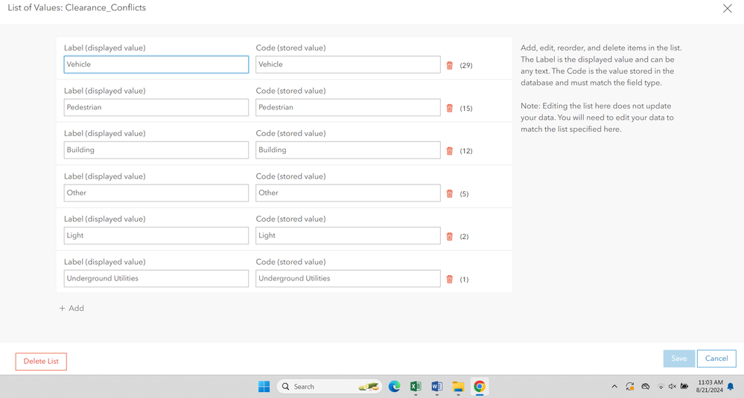
Task: Click the (29) count beside Vehicle
Action: click(466, 65)
